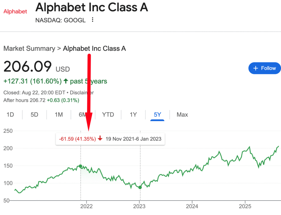Viewport: 281px width, 215px height.
Task: Select the 5Y time range tab
Action: (x=158, y=114)
